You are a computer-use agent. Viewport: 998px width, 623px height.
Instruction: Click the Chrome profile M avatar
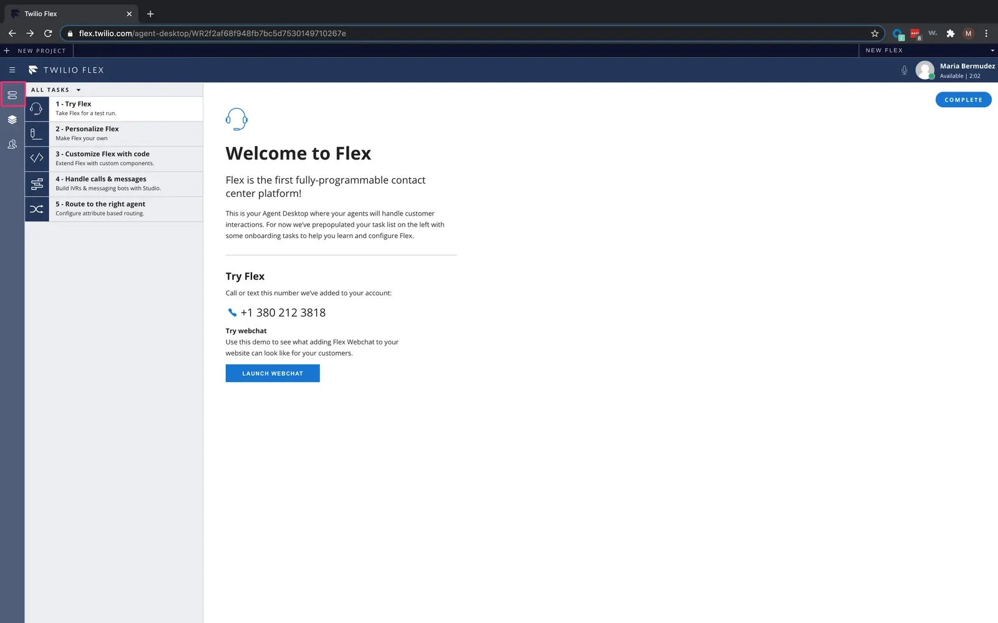[968, 34]
